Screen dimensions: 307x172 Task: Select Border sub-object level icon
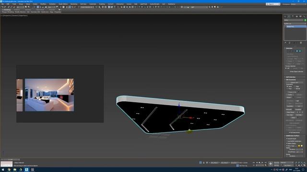pos(294,51)
